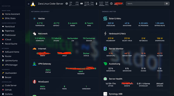The width and height of the screenshot is (174, 96).
Task: Open Code Server sidebar entry
Action: click(x=9, y=85)
